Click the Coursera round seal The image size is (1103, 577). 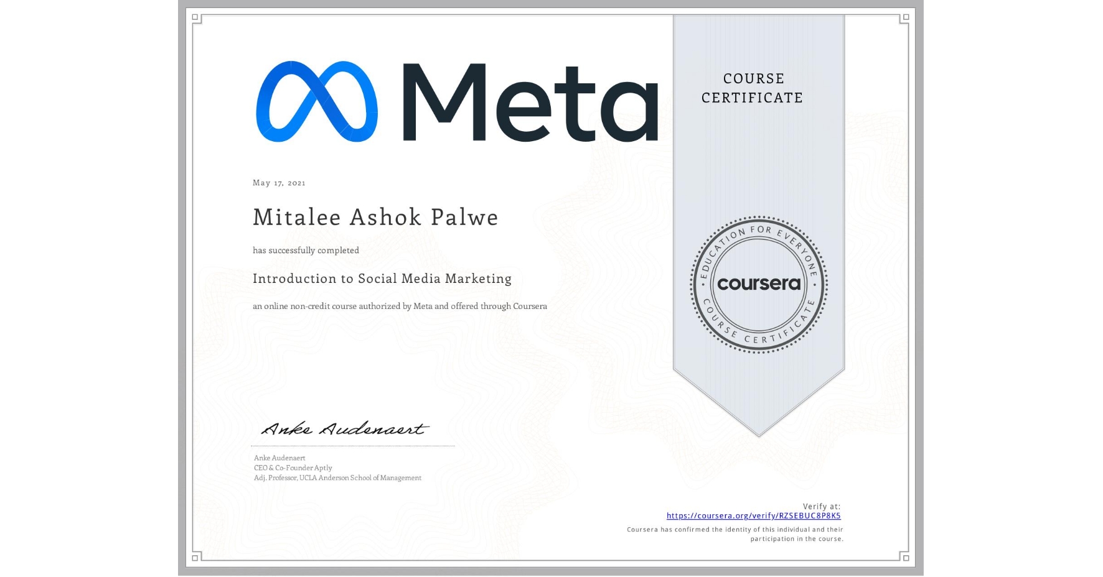(x=759, y=285)
